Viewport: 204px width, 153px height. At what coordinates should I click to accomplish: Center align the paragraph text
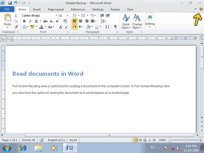pyautogui.click(x=81, y=21)
